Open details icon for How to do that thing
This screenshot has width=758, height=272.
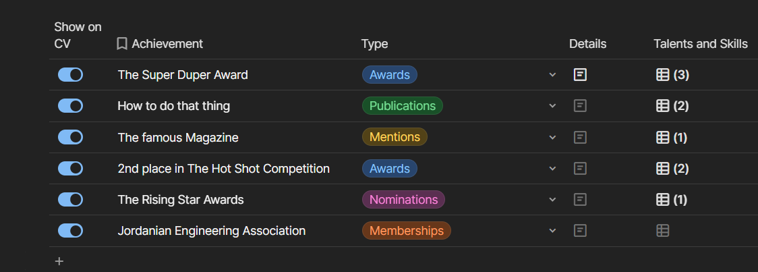click(580, 106)
